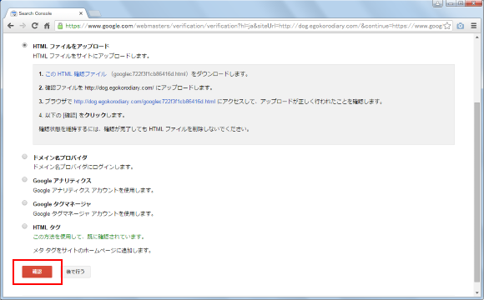Image resolution: width=484 pixels, height=300 pixels.
Task: Click the ドメイン名プロバイダにログインします description
Action: point(83,167)
